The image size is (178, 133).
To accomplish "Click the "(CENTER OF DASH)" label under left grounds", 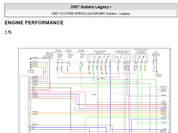I will click(x=31, y=71).
